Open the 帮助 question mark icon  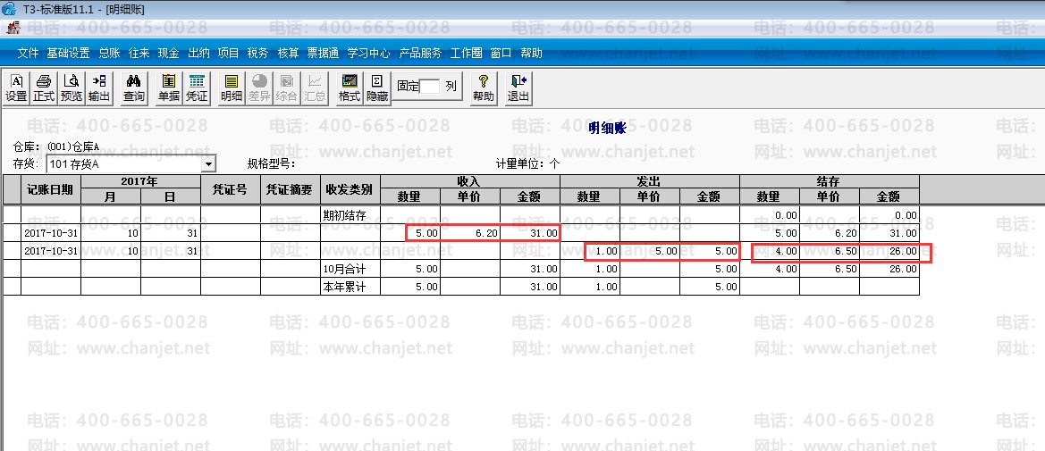coord(484,88)
